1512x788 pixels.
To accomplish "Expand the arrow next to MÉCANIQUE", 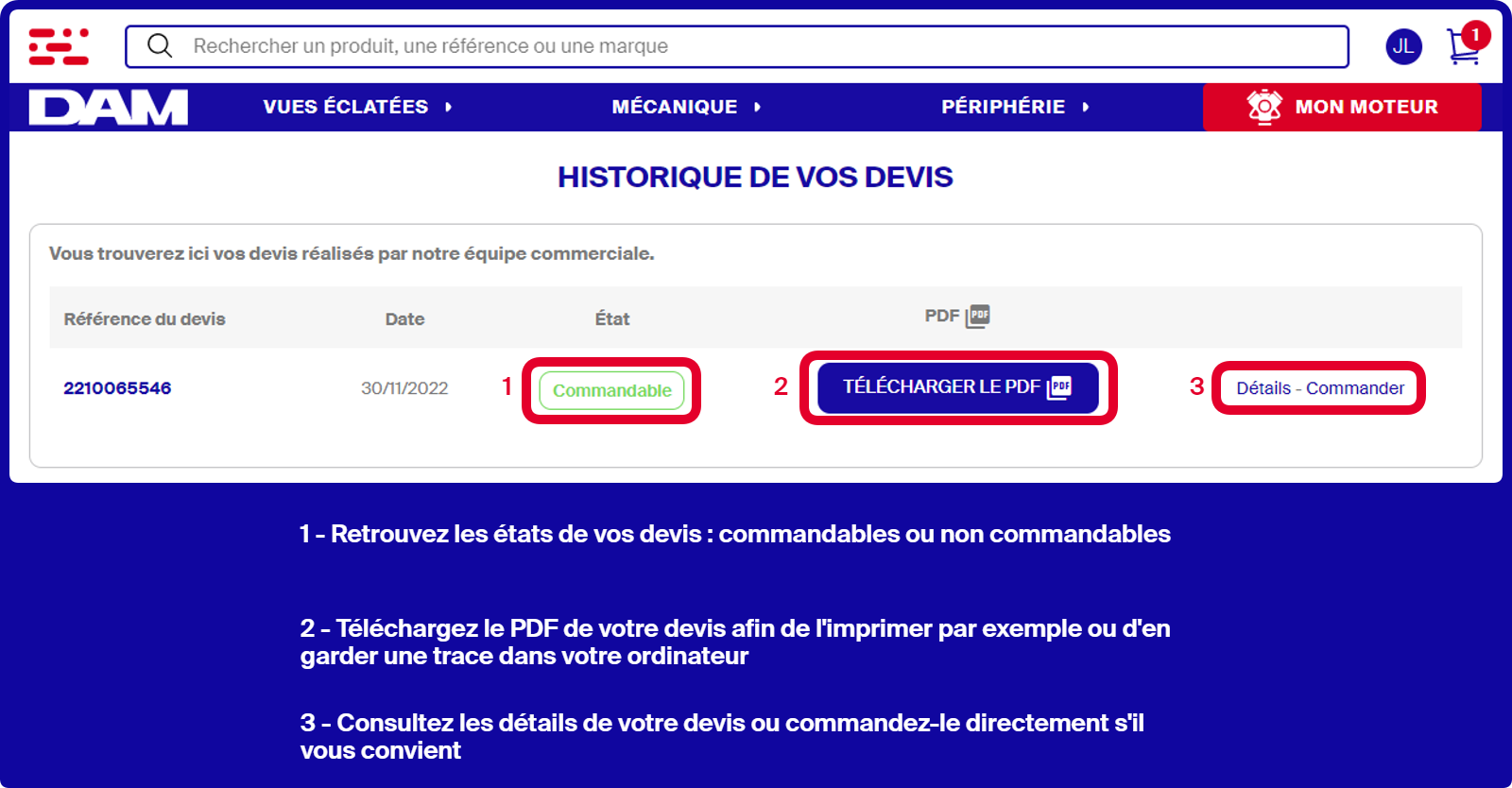I will [758, 108].
